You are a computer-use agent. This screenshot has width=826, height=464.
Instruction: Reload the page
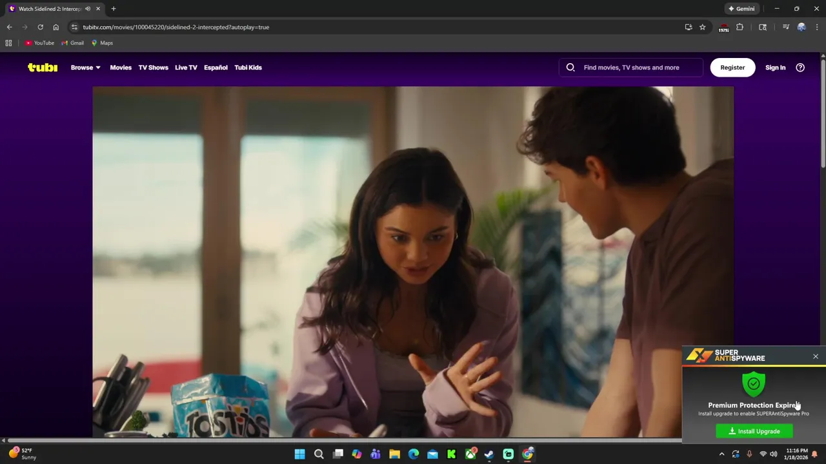[40, 27]
